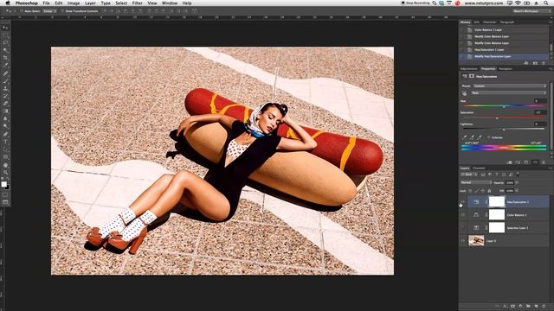Image resolution: width=554 pixels, height=311 pixels.
Task: Switch to the Adjustments tab
Action: (469, 69)
